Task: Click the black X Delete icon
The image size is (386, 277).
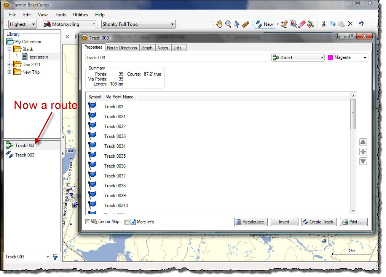Action: 350,24
